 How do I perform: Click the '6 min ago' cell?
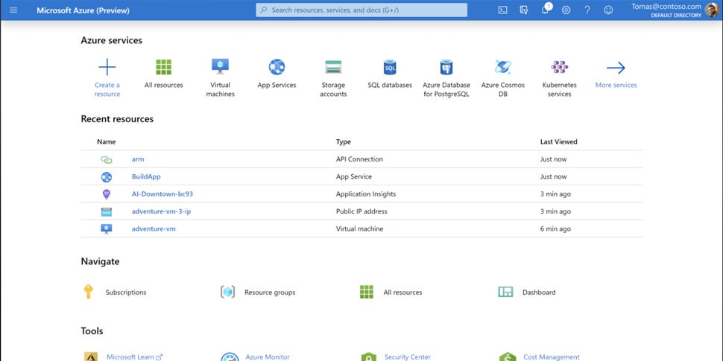pos(555,229)
